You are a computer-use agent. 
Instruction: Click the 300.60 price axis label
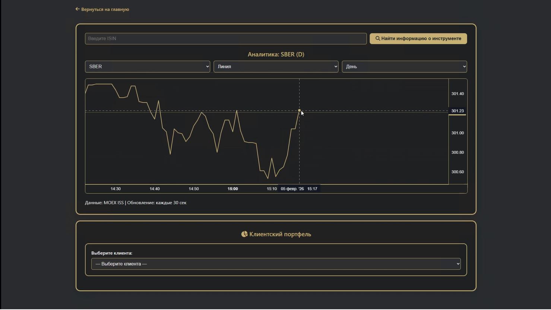pyautogui.click(x=457, y=172)
